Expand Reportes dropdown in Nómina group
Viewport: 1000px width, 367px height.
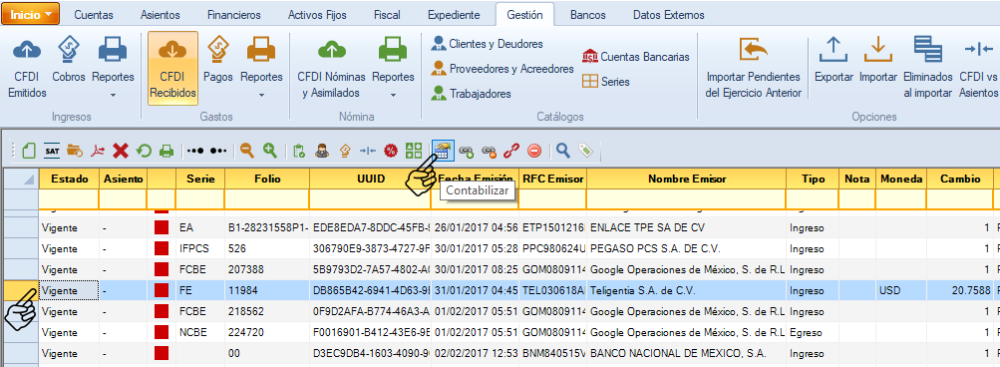(x=394, y=95)
